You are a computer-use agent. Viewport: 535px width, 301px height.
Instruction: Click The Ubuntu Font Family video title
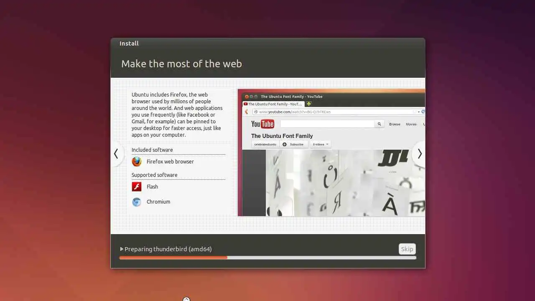point(282,136)
